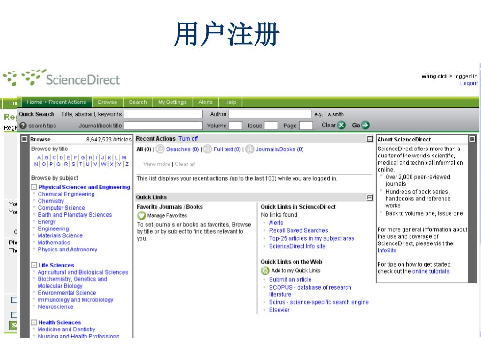Click the Life Sciences heading link

(56, 265)
